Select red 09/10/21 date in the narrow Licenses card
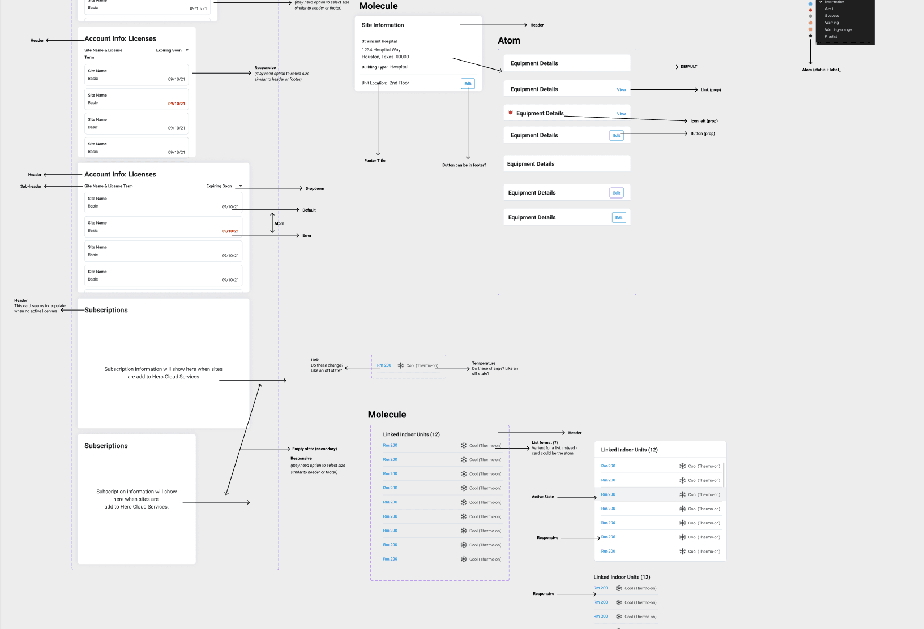 coord(177,104)
